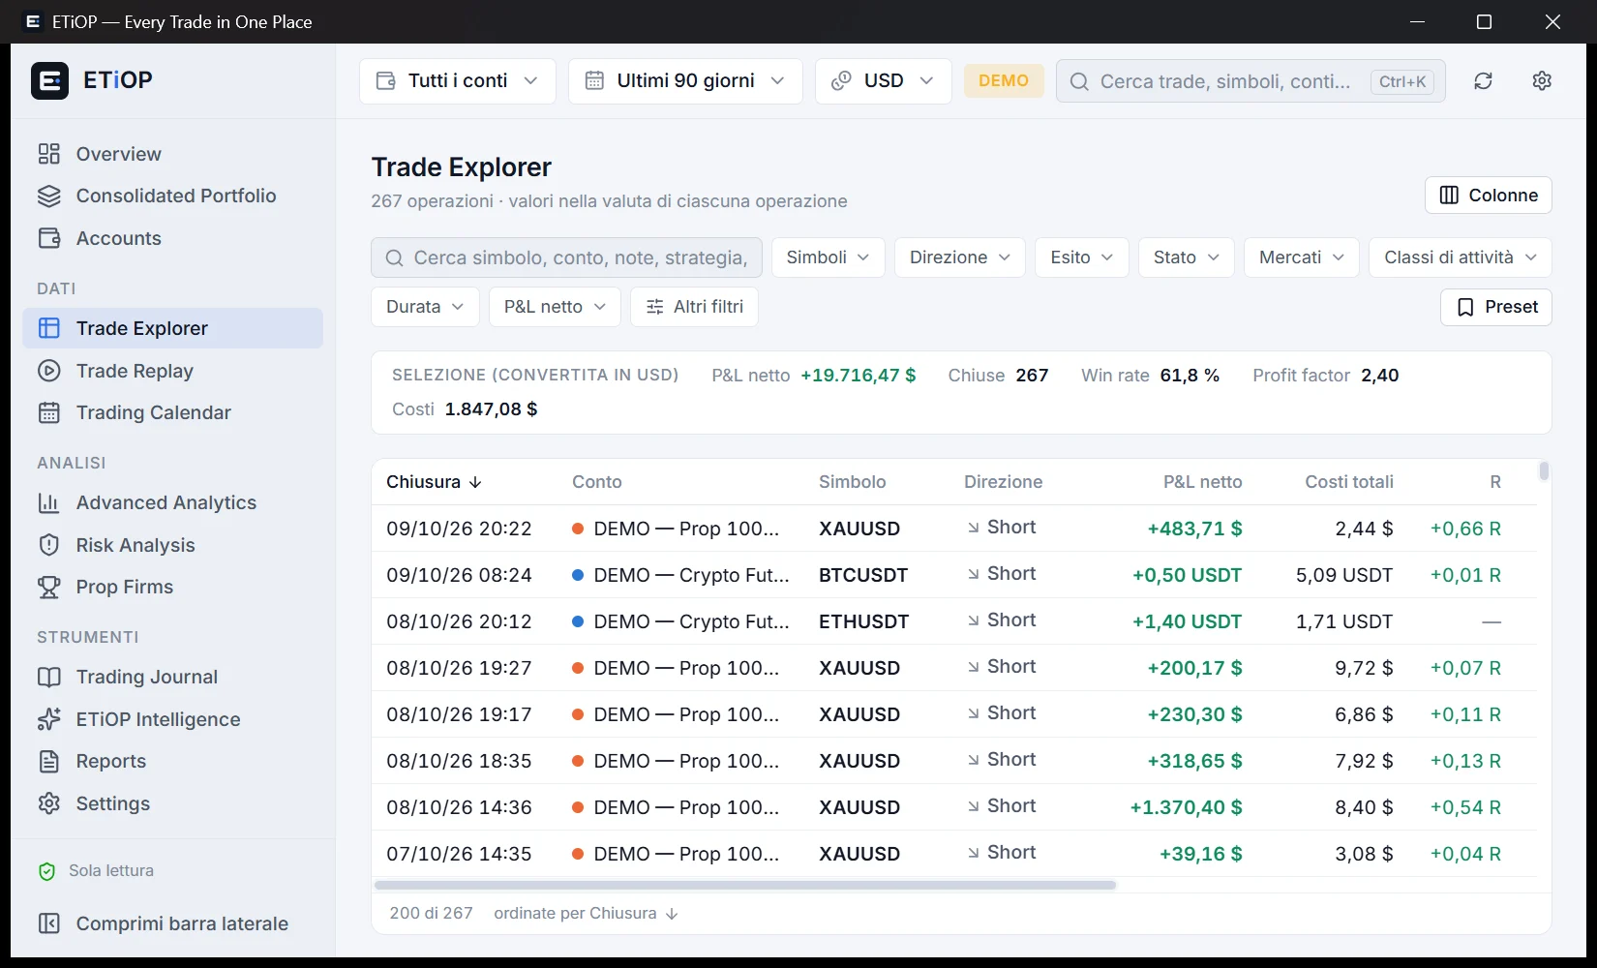Click the Sola lettura shield check icon
Image resolution: width=1597 pixels, height=968 pixels.
(46, 871)
